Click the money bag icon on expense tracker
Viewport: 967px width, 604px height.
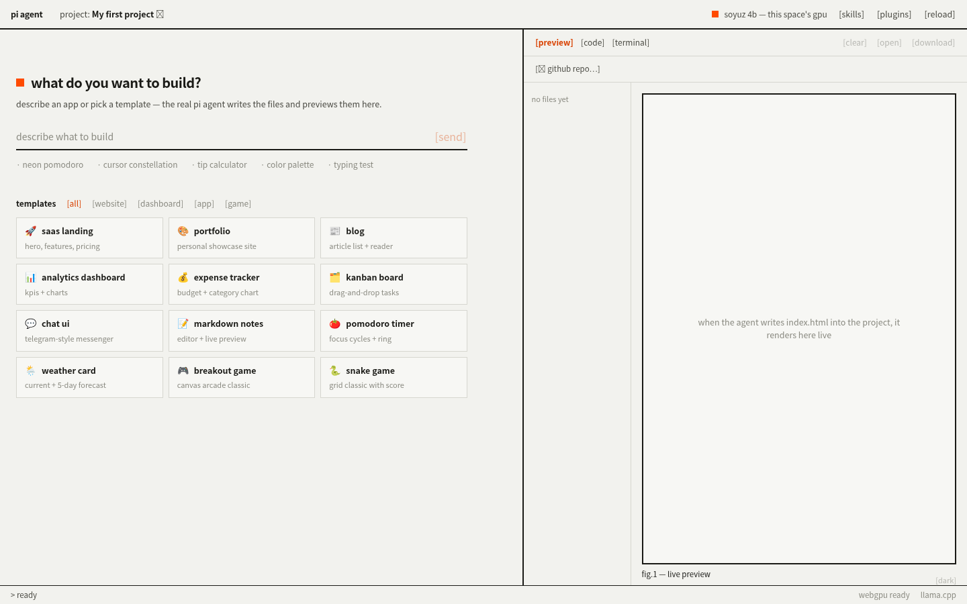click(183, 277)
